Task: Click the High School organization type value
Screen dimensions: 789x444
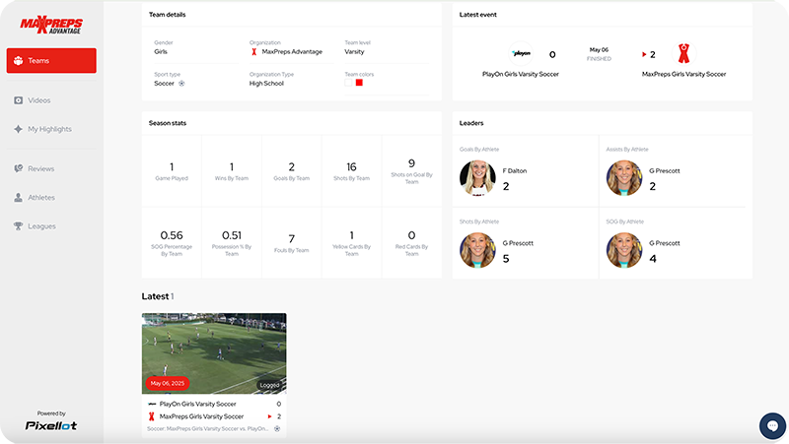Action: point(266,84)
